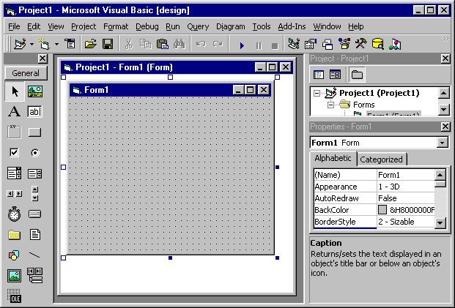The image size is (455, 308).
Task: Select the Line control tool
Action: tap(35, 255)
